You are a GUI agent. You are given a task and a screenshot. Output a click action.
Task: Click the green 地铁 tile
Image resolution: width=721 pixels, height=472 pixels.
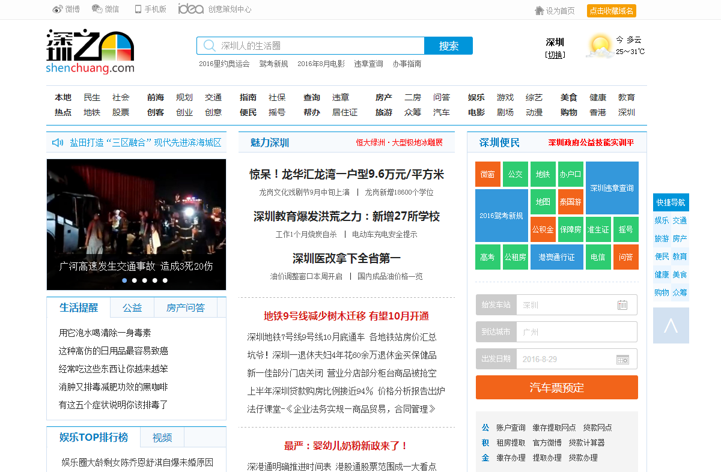[x=543, y=174]
